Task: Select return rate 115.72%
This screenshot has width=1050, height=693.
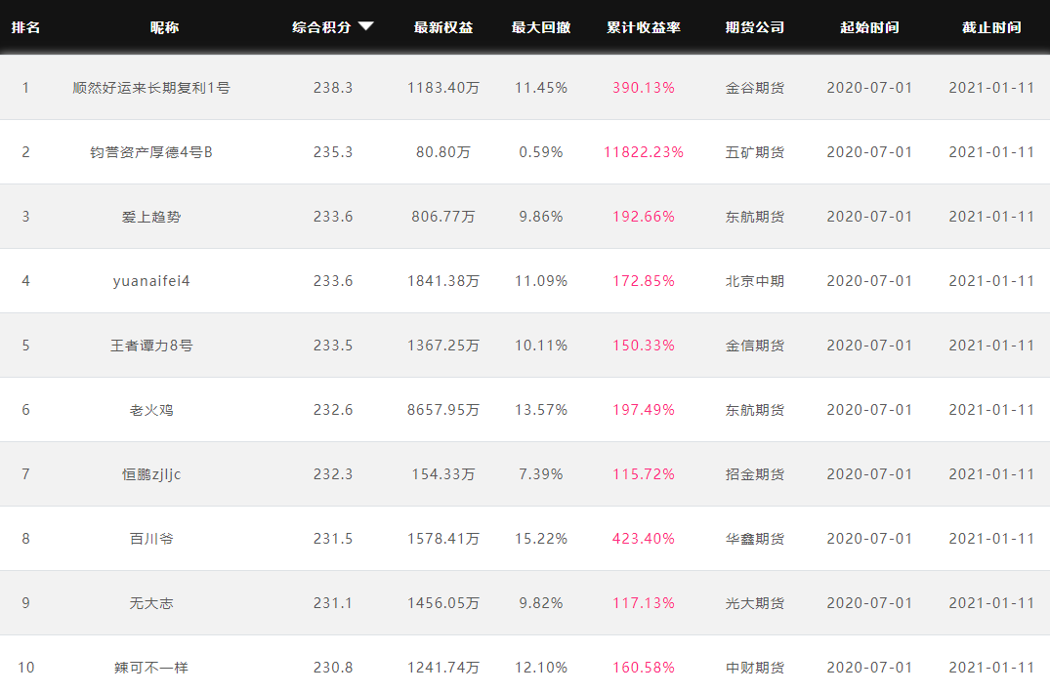Action: click(644, 474)
